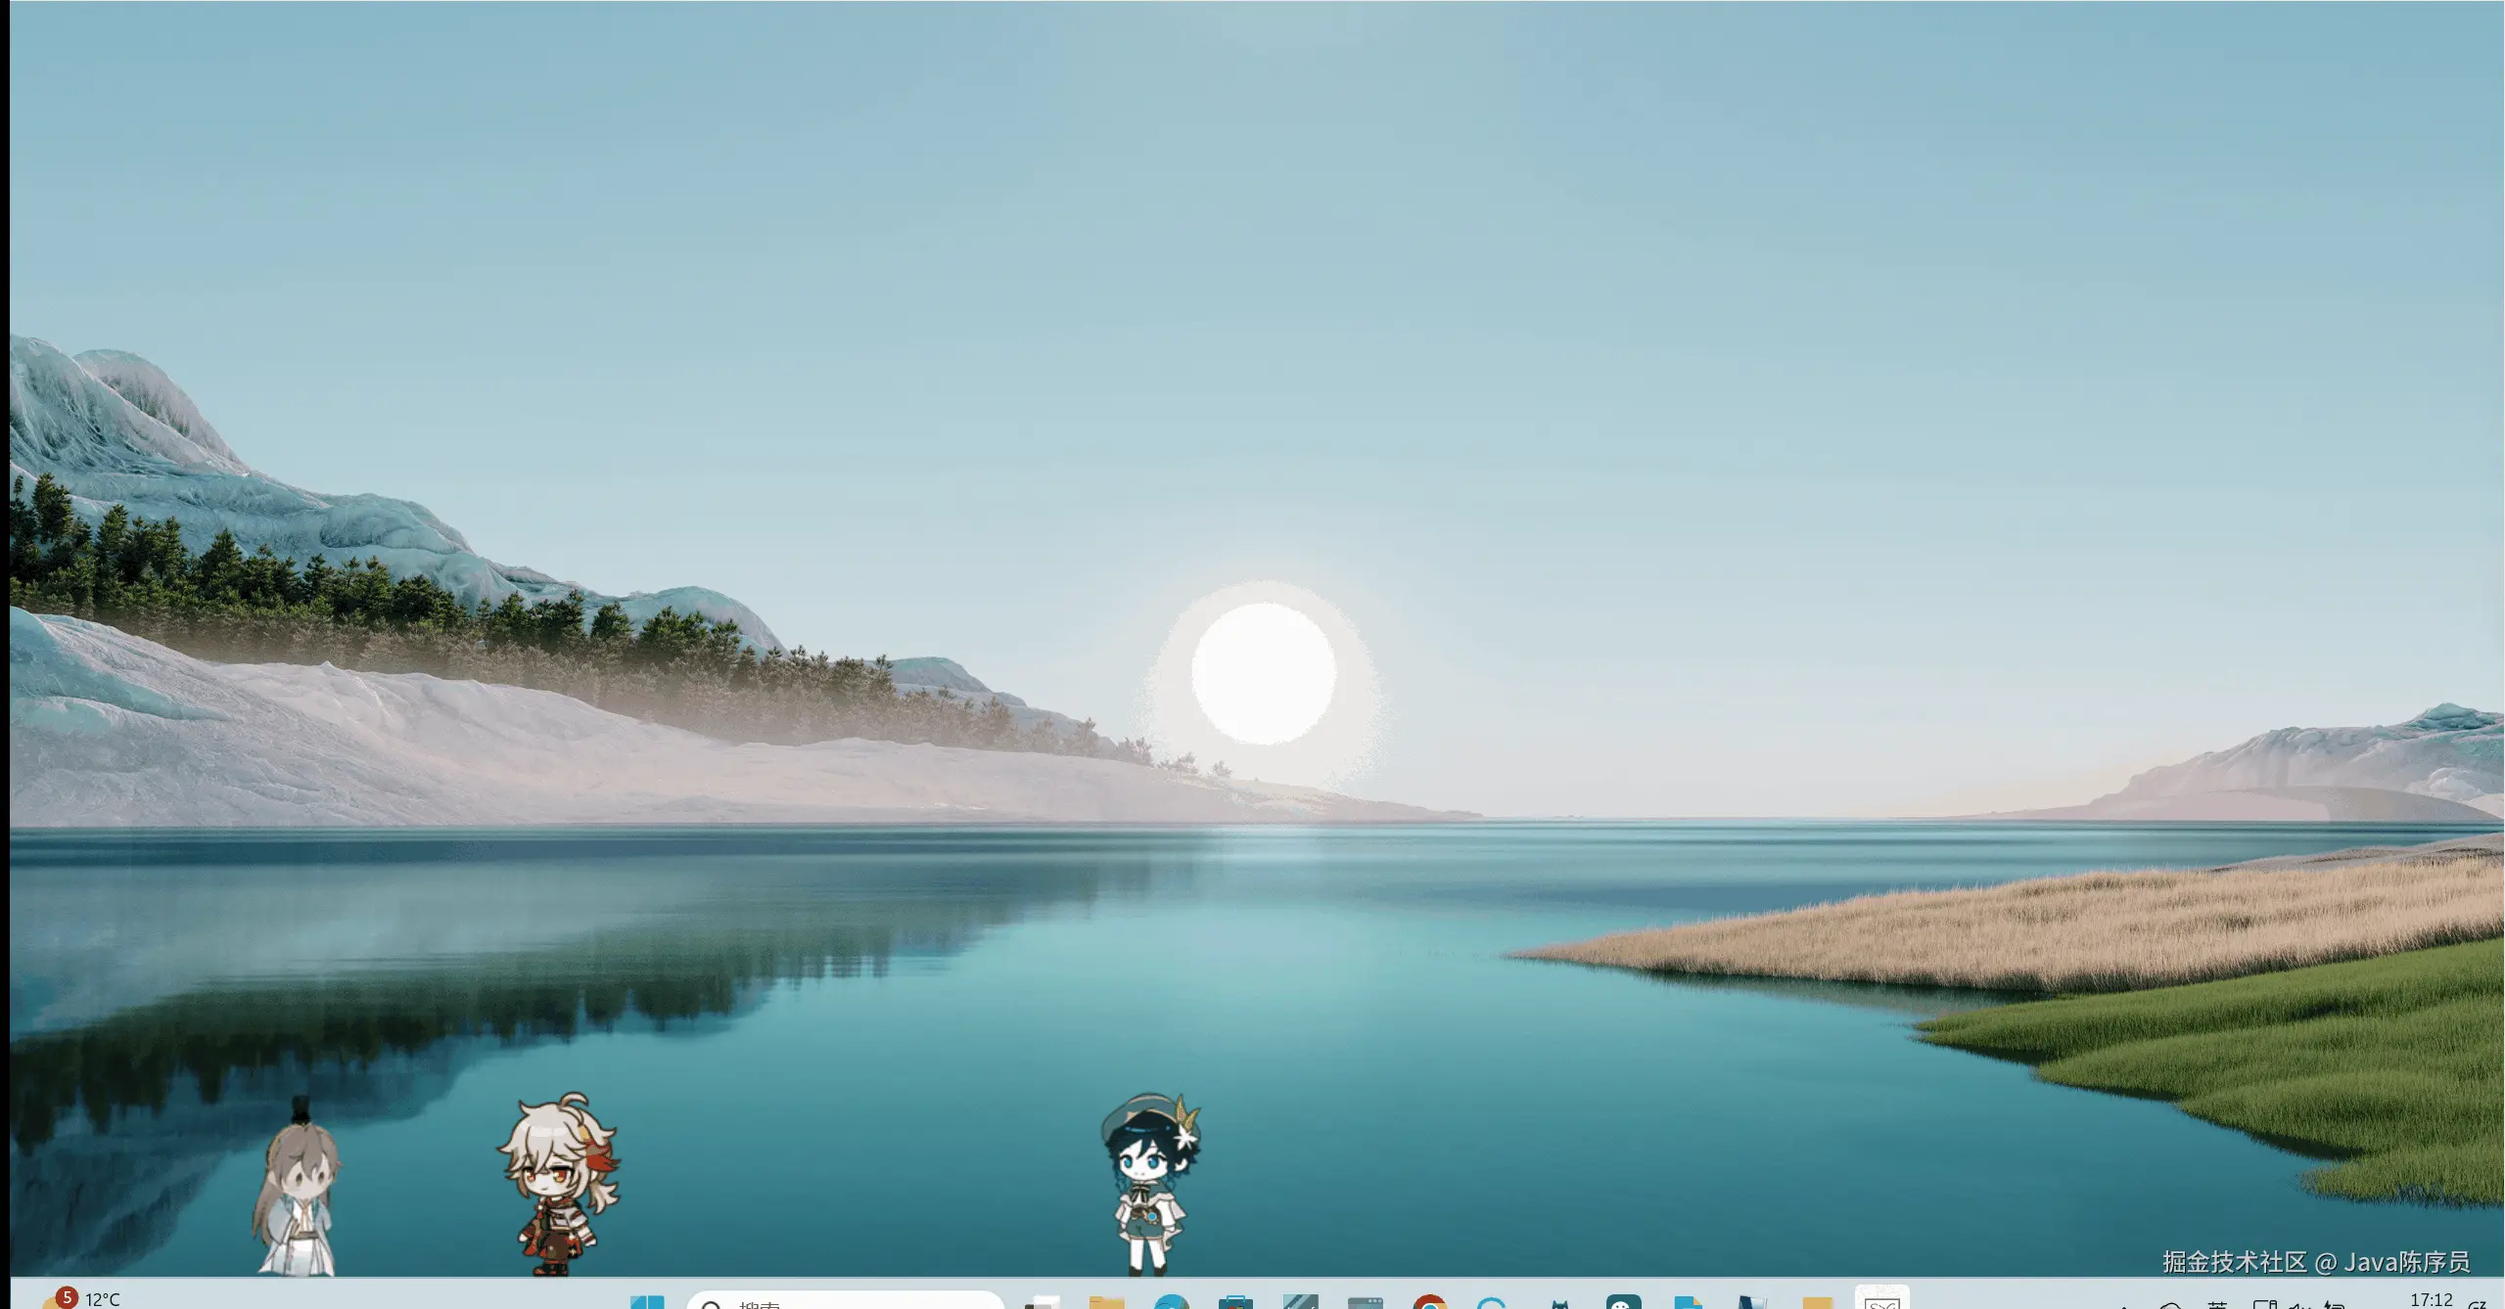This screenshot has height=1309, width=2505.
Task: Open WeChat from the taskbar
Action: (1623, 1302)
